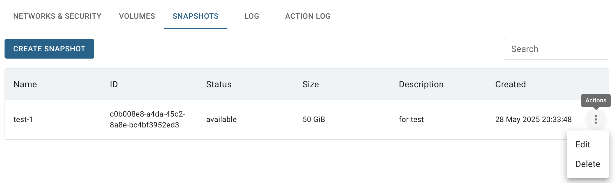Click the 'for test' description cell
The height and width of the screenshot is (183, 615).
coord(411,120)
